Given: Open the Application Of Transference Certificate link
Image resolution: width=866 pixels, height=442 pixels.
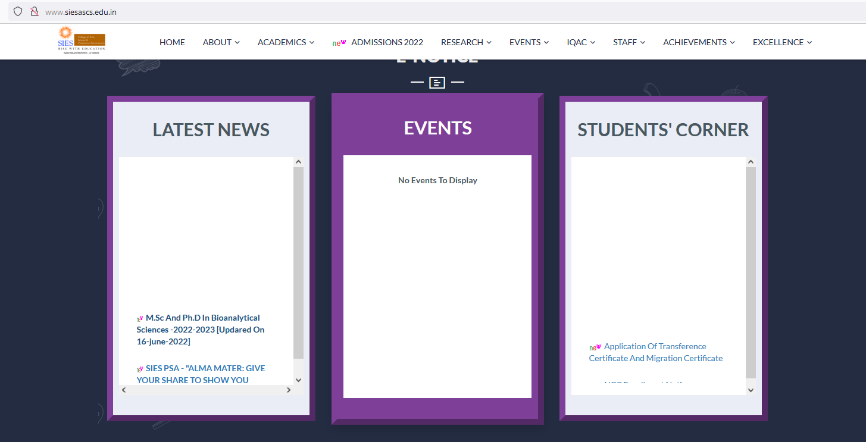Looking at the screenshot, I should pyautogui.click(x=655, y=352).
